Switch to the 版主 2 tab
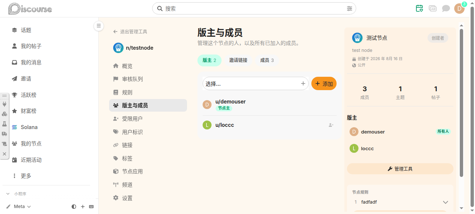 (x=209, y=60)
